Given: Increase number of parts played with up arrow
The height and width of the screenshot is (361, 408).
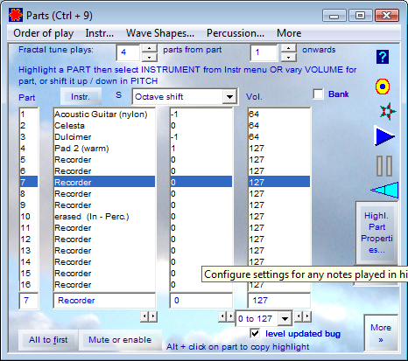Looking at the screenshot, I should (150, 48).
